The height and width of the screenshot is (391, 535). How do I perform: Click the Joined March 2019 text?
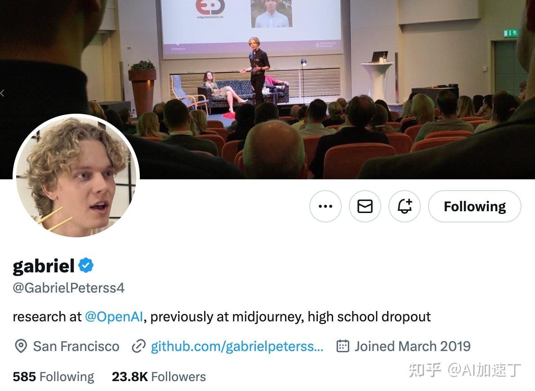tap(412, 346)
